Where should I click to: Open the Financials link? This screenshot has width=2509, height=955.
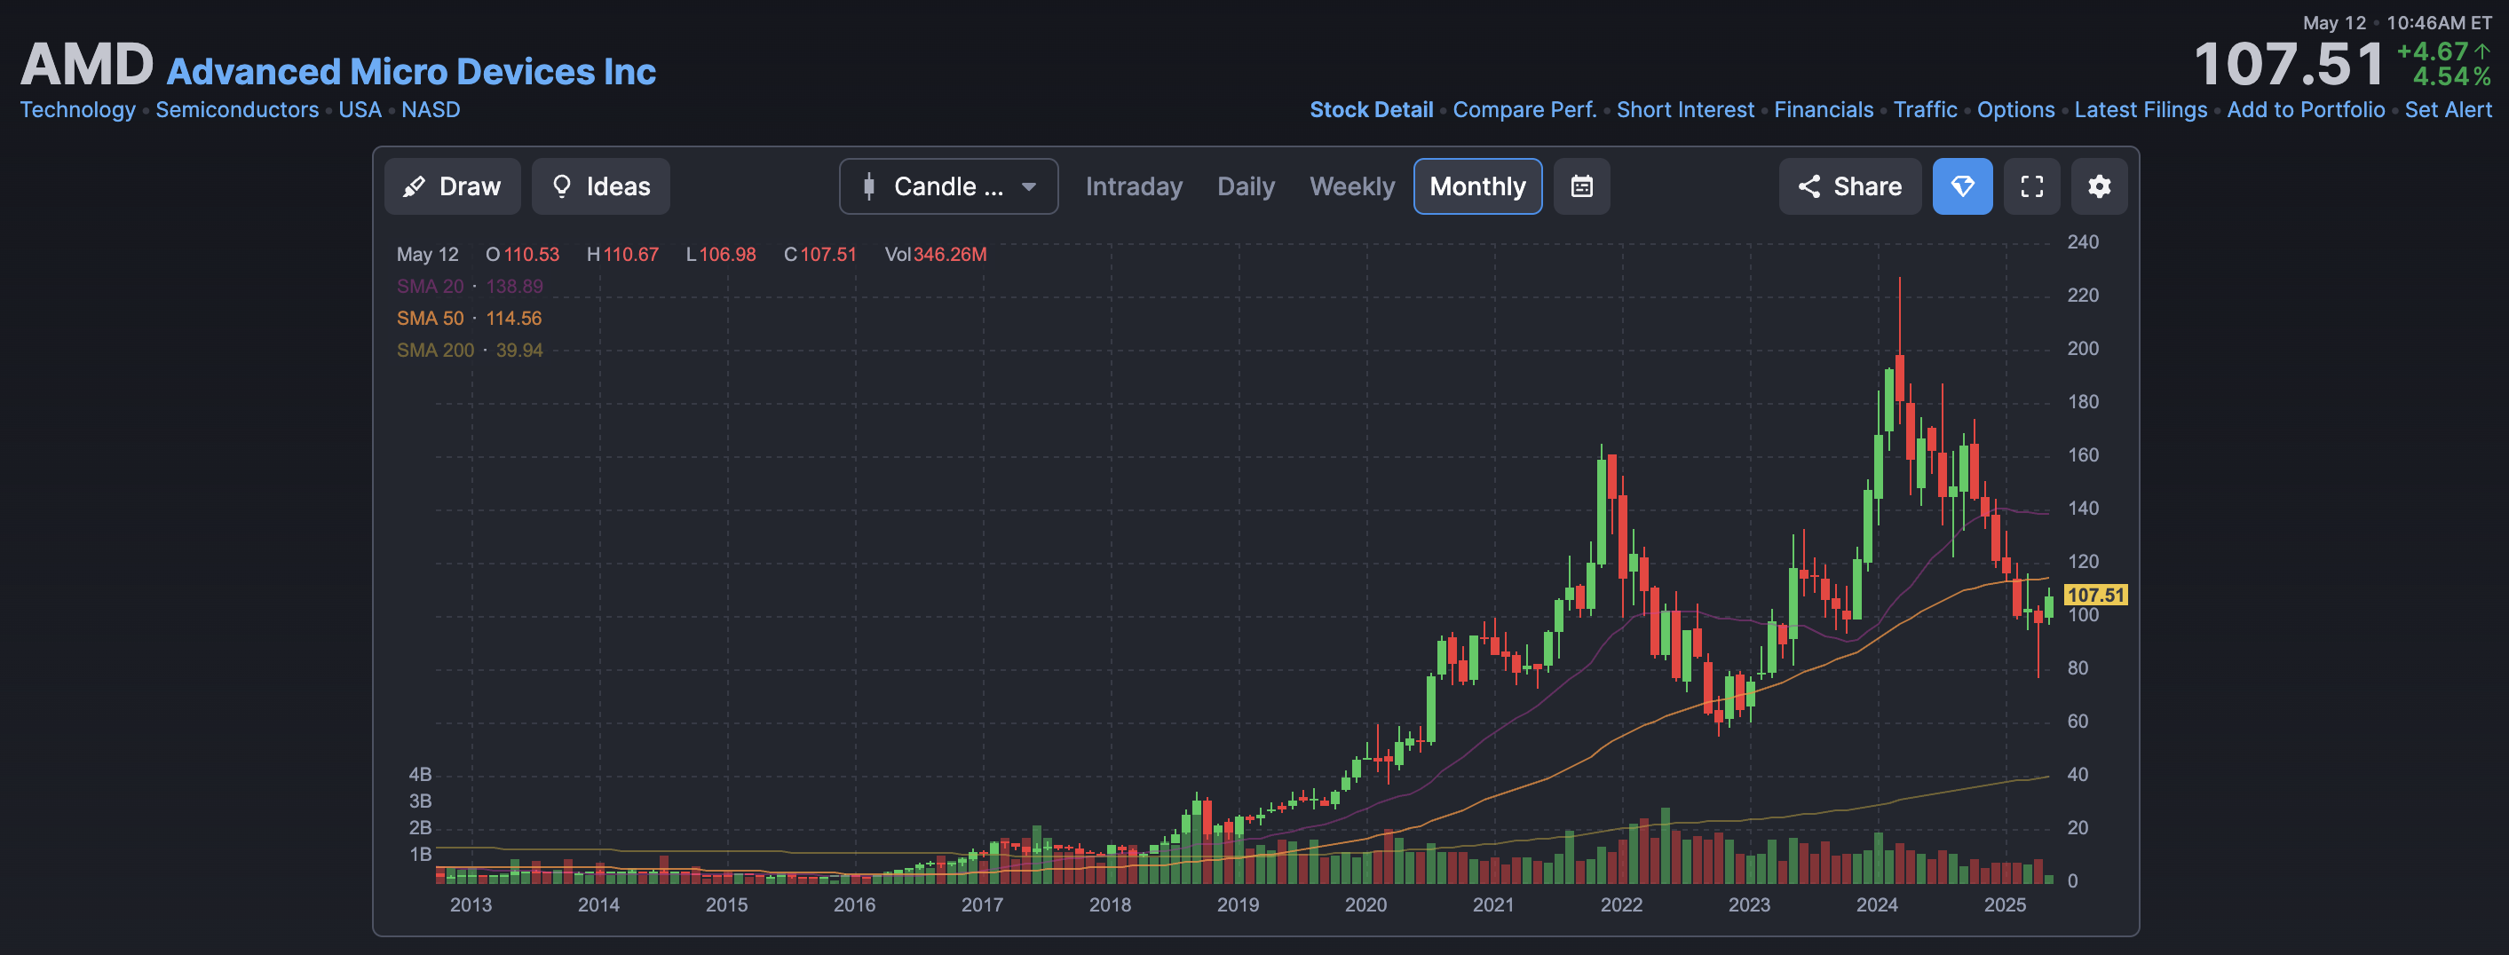coord(1824,110)
